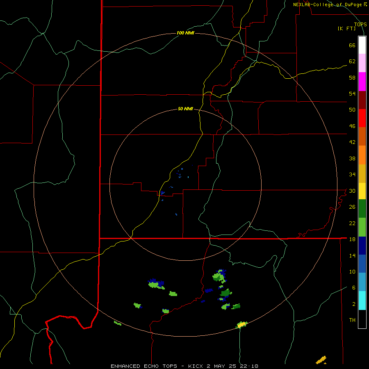Click the legend value 18

(352, 239)
